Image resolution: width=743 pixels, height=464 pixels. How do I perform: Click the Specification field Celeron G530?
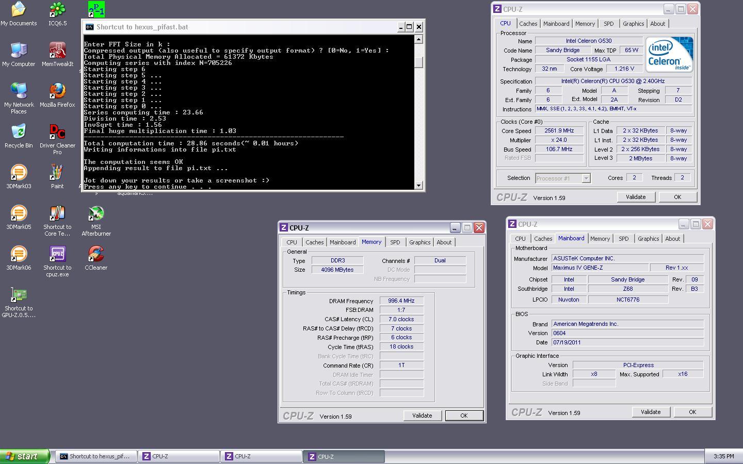613,81
